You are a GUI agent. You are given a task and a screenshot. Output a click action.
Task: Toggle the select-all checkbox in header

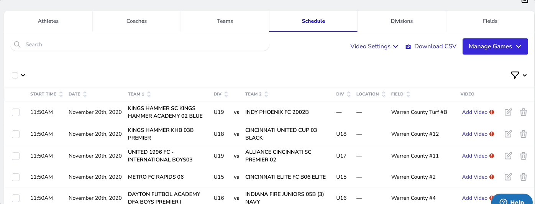click(15, 75)
